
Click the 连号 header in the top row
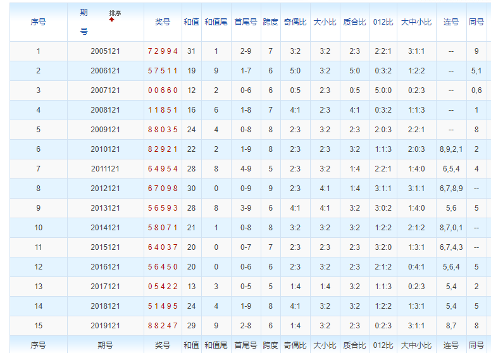pos(451,22)
